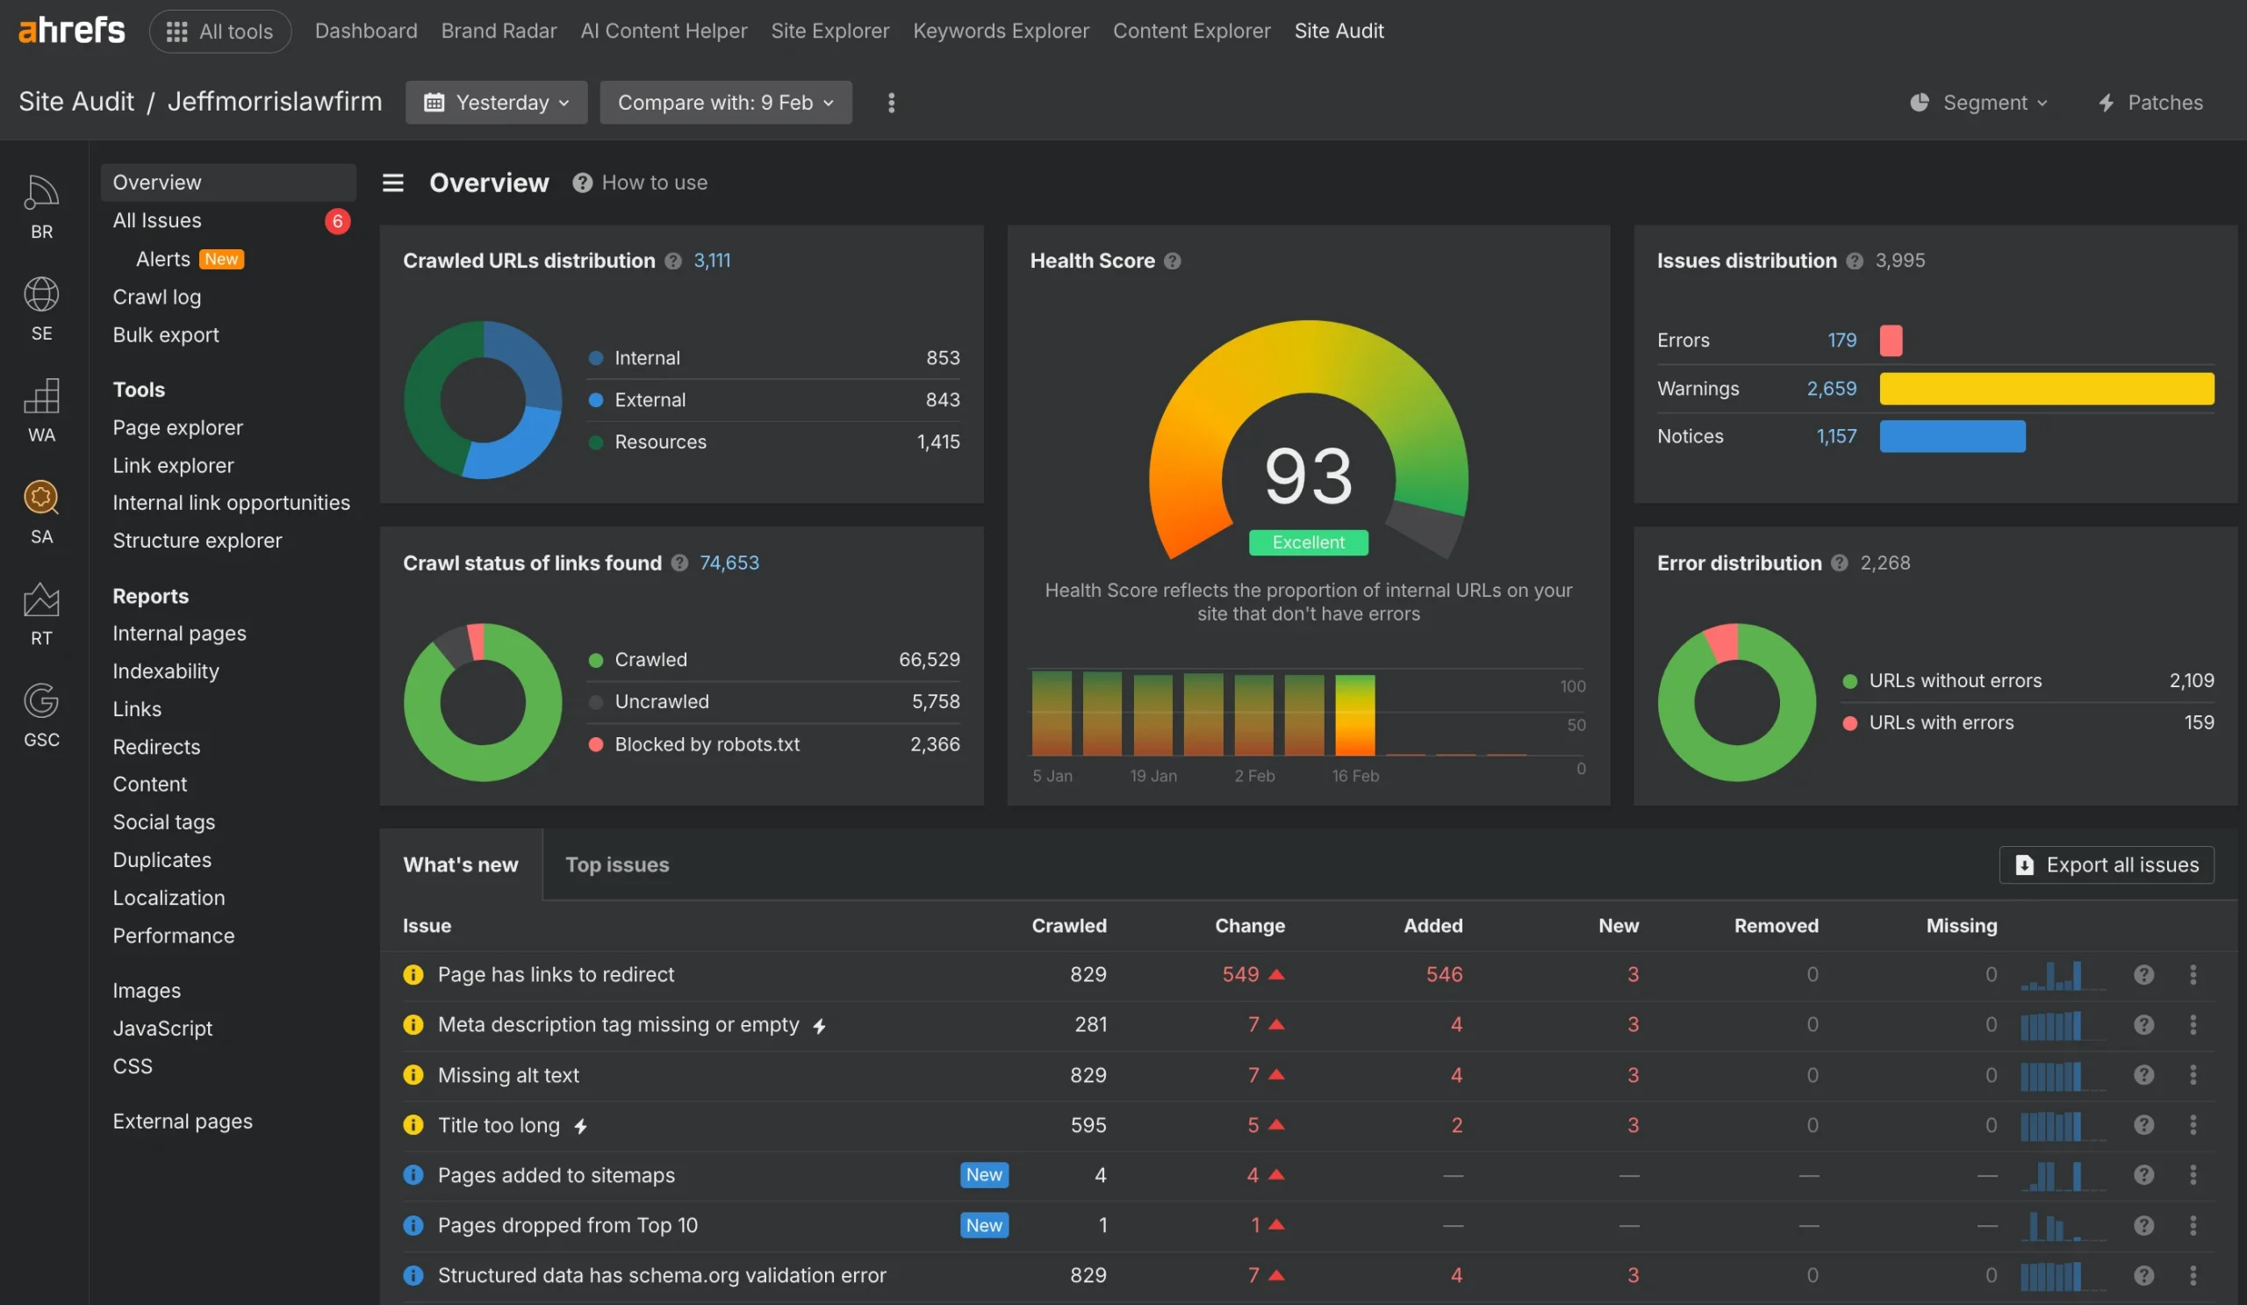Screen dimensions: 2247x1305
Task: Open kebab menu in Pages dropped from Top 10 row
Action: click(x=2193, y=1225)
